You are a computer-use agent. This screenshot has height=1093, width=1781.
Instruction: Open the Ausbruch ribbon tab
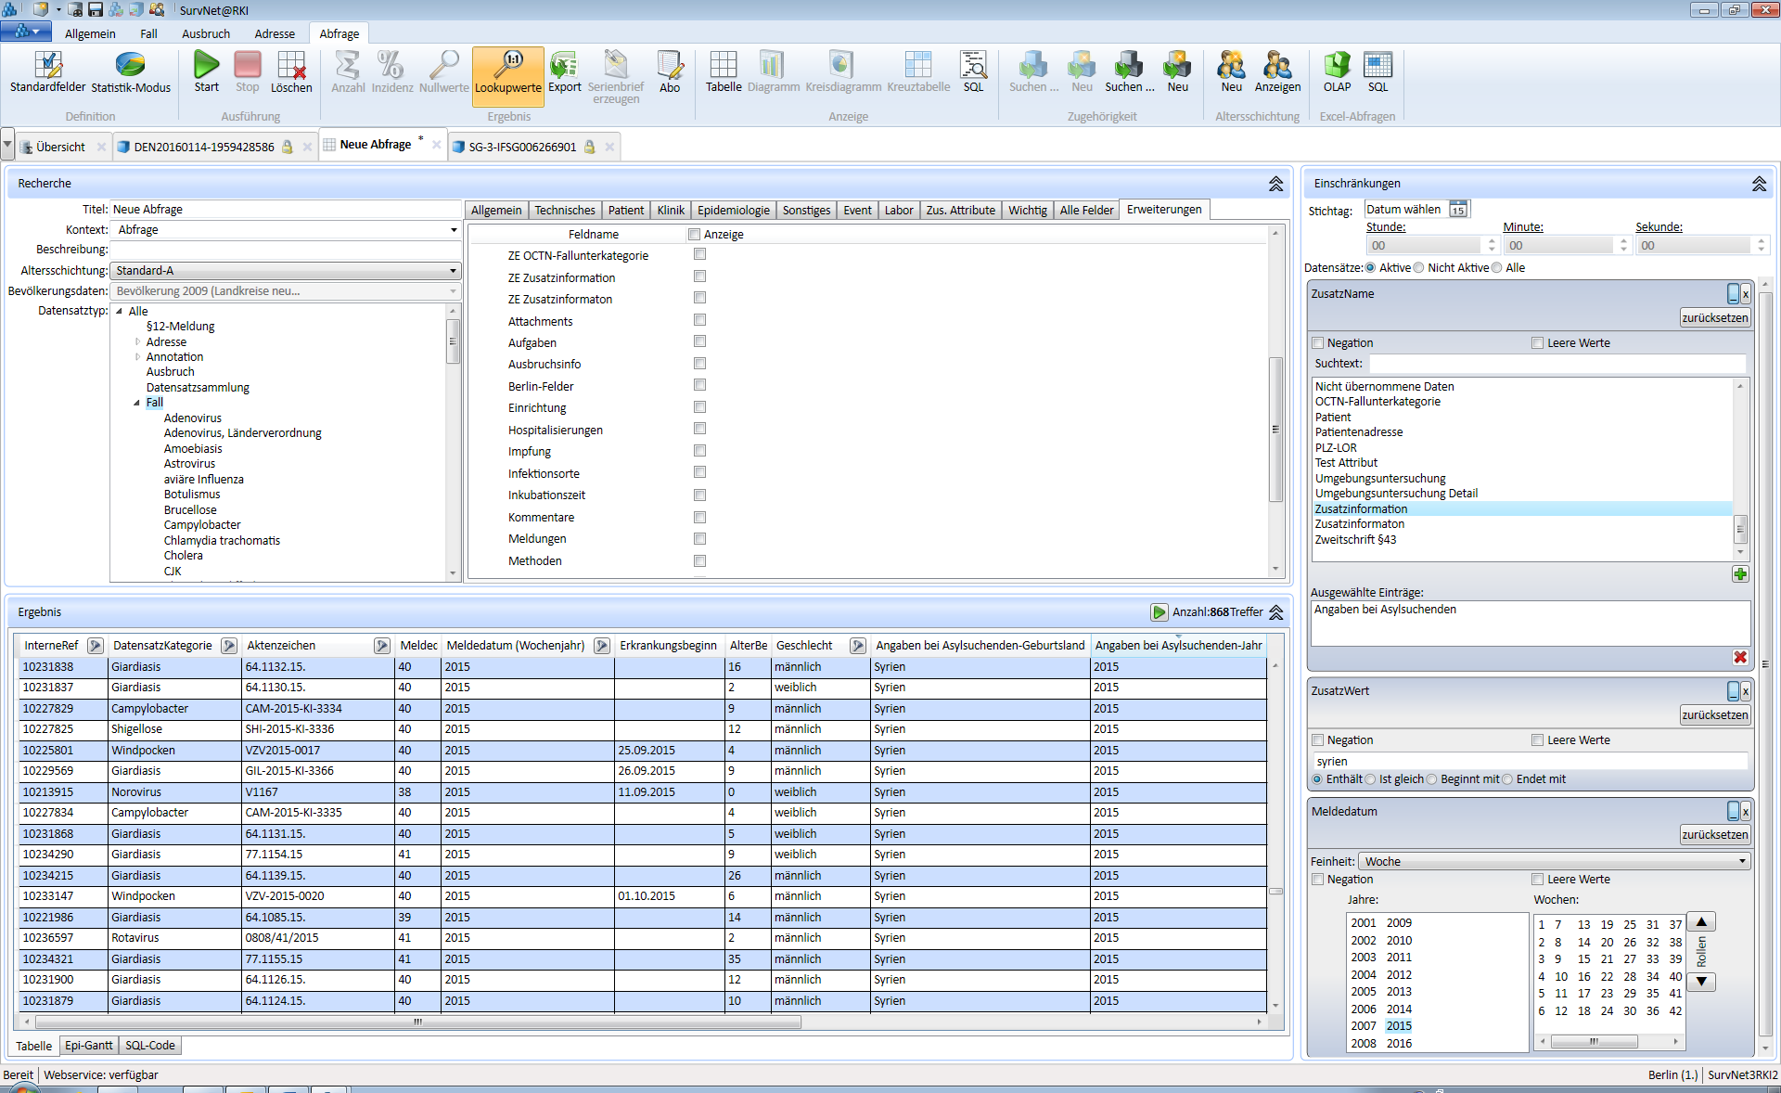coord(205,33)
